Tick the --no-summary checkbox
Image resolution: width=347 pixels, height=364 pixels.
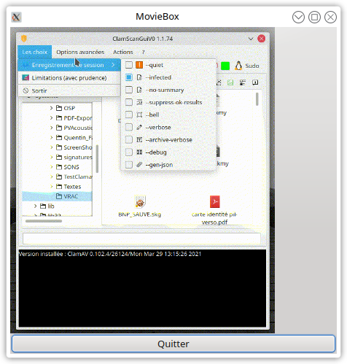point(129,90)
